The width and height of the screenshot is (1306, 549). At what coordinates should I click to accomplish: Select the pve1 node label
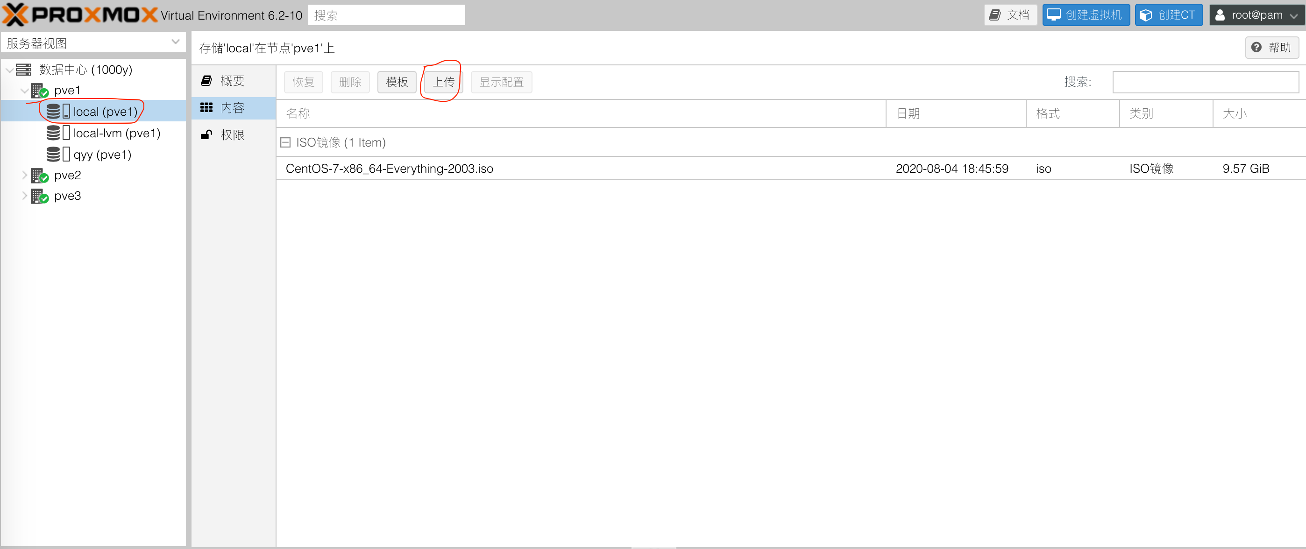[67, 90]
